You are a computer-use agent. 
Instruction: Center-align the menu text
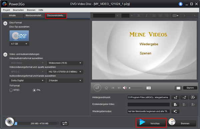click(160, 16)
